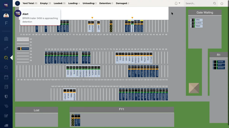Select the highlighted yellow yard search icon
The width and height of the screenshot is (229, 128).
pyautogui.click(x=6, y=58)
